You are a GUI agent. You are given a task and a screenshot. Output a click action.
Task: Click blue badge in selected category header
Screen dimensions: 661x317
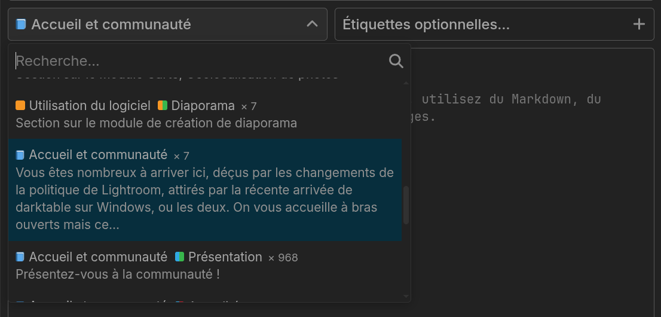point(21,25)
